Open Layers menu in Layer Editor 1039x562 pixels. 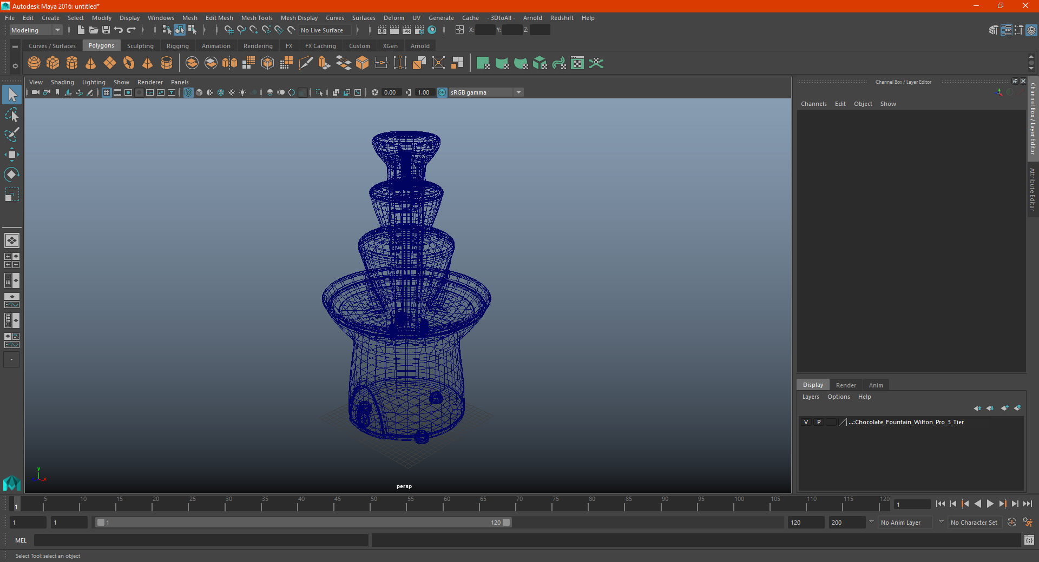point(810,397)
